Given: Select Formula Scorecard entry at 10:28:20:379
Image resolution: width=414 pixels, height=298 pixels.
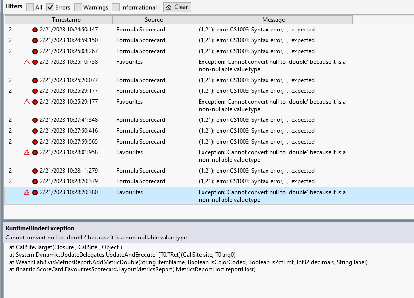Looking at the screenshot, I should 209,181.
